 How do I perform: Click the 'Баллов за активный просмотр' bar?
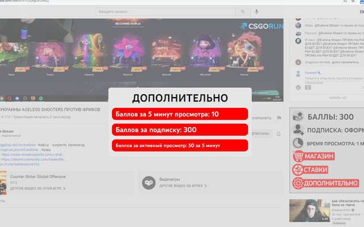coord(180,145)
